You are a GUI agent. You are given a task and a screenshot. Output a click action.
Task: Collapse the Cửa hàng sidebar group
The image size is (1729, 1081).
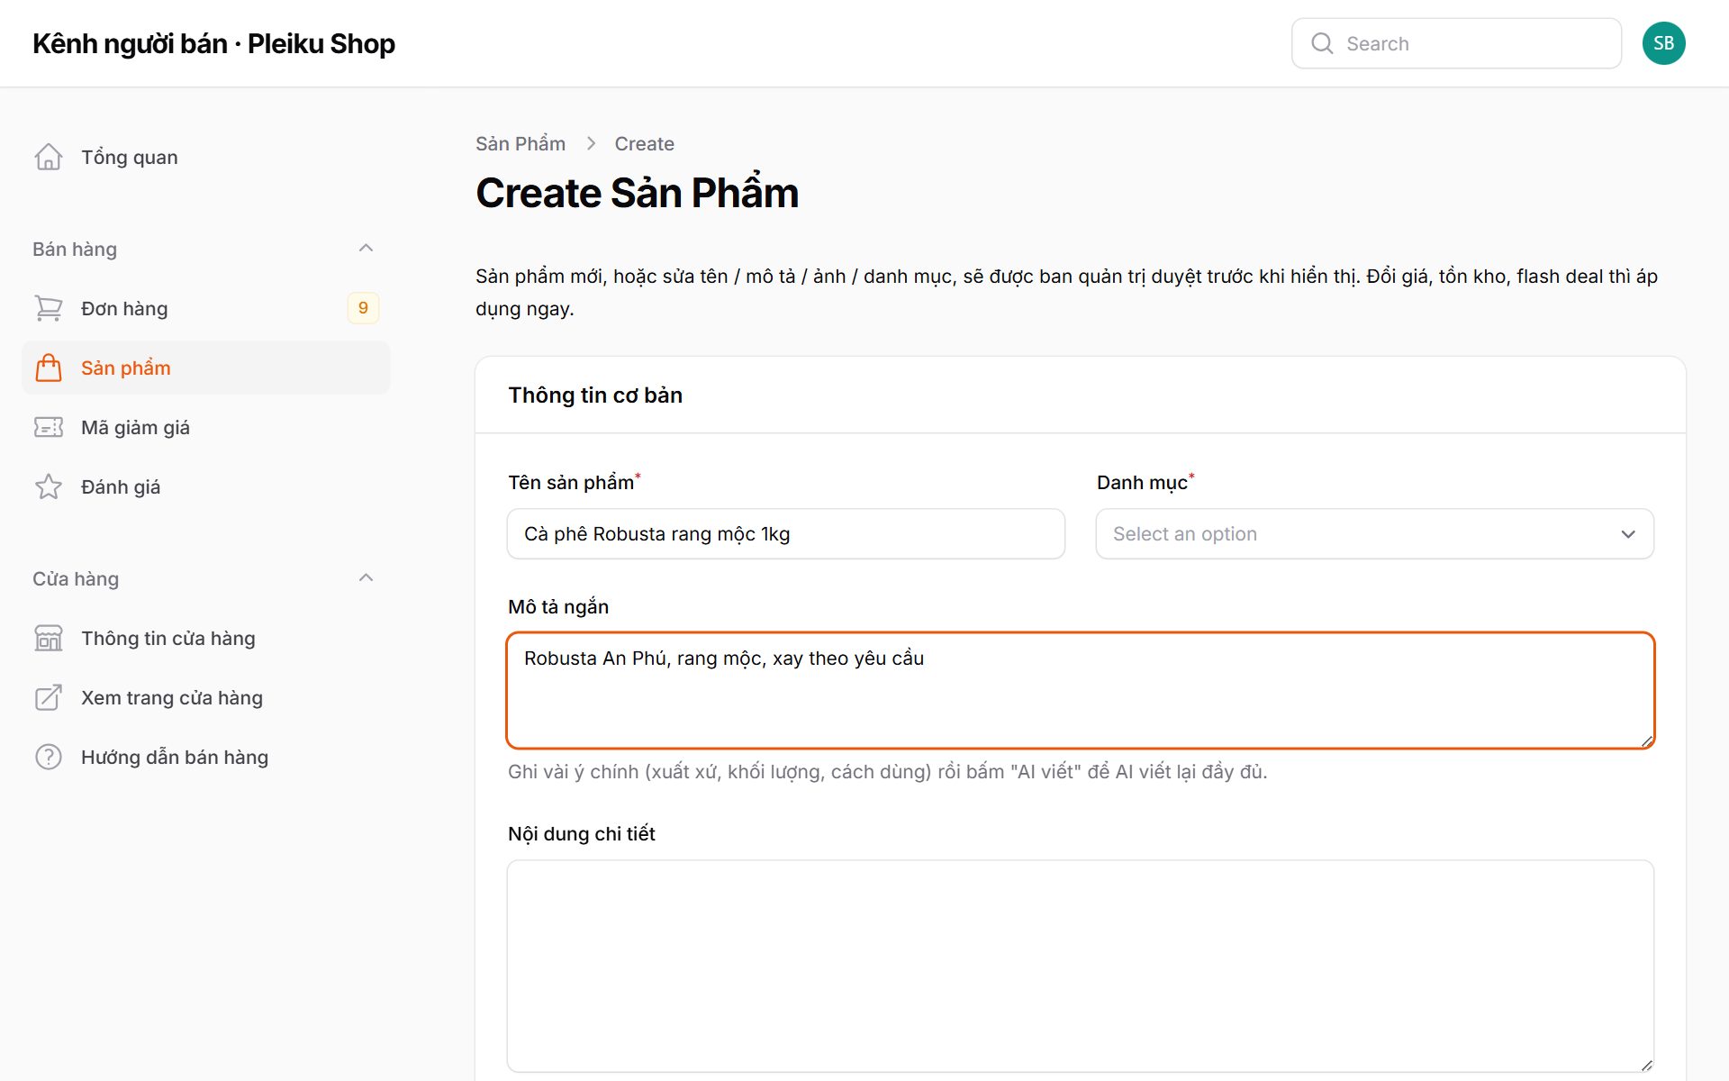[366, 578]
